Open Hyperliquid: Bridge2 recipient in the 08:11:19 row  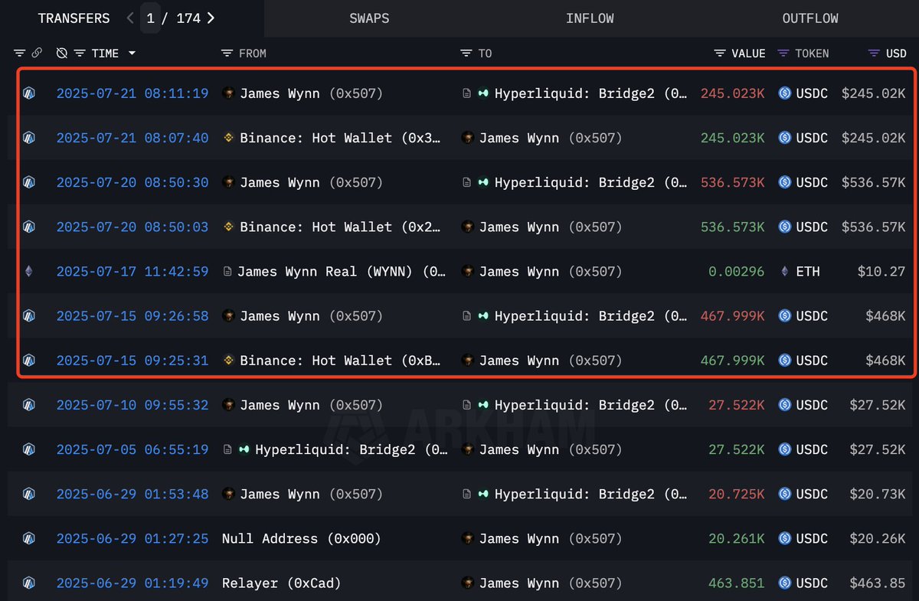pos(590,93)
